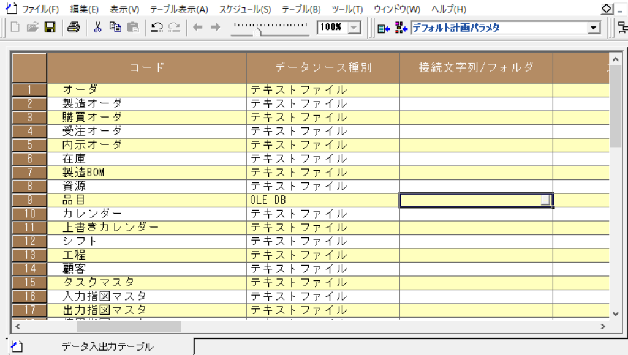The image size is (628, 355).
Task: Click the Back left arrow icon
Action: coord(197,27)
